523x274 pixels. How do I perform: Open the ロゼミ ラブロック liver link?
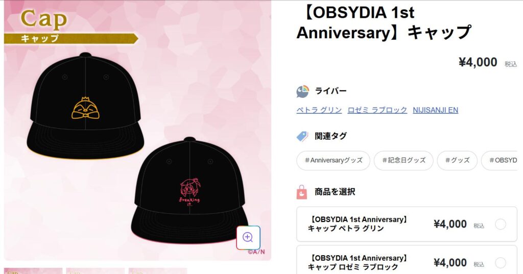[x=377, y=110]
